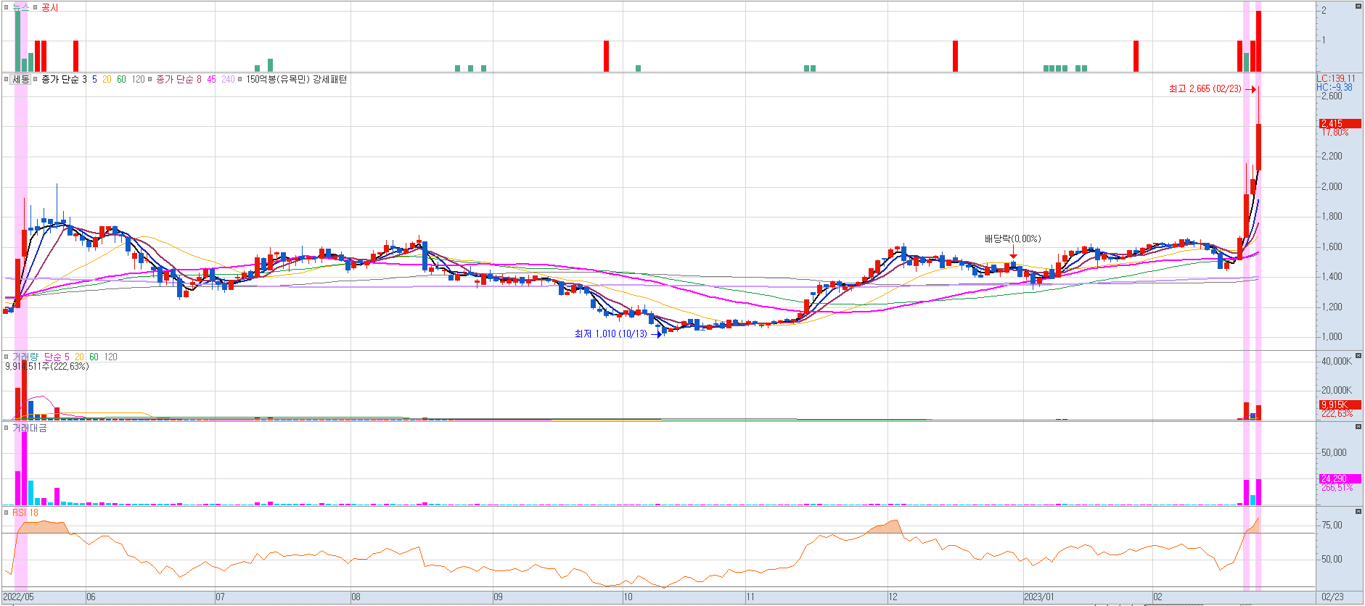Click the 266.51% trade value change label

(1337, 488)
